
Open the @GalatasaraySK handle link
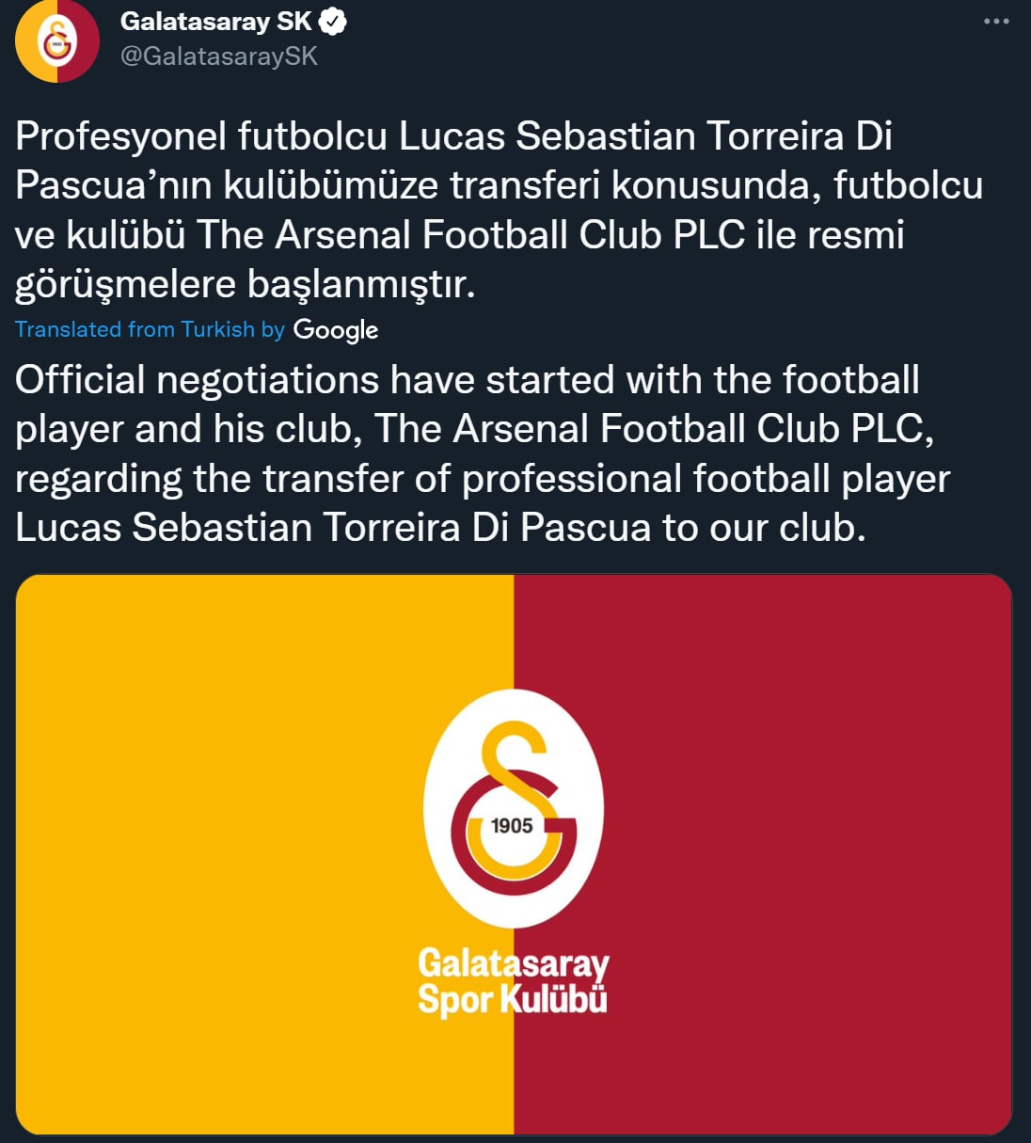point(219,56)
